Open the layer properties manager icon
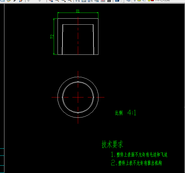185x173 pixels. [x=128, y=1]
